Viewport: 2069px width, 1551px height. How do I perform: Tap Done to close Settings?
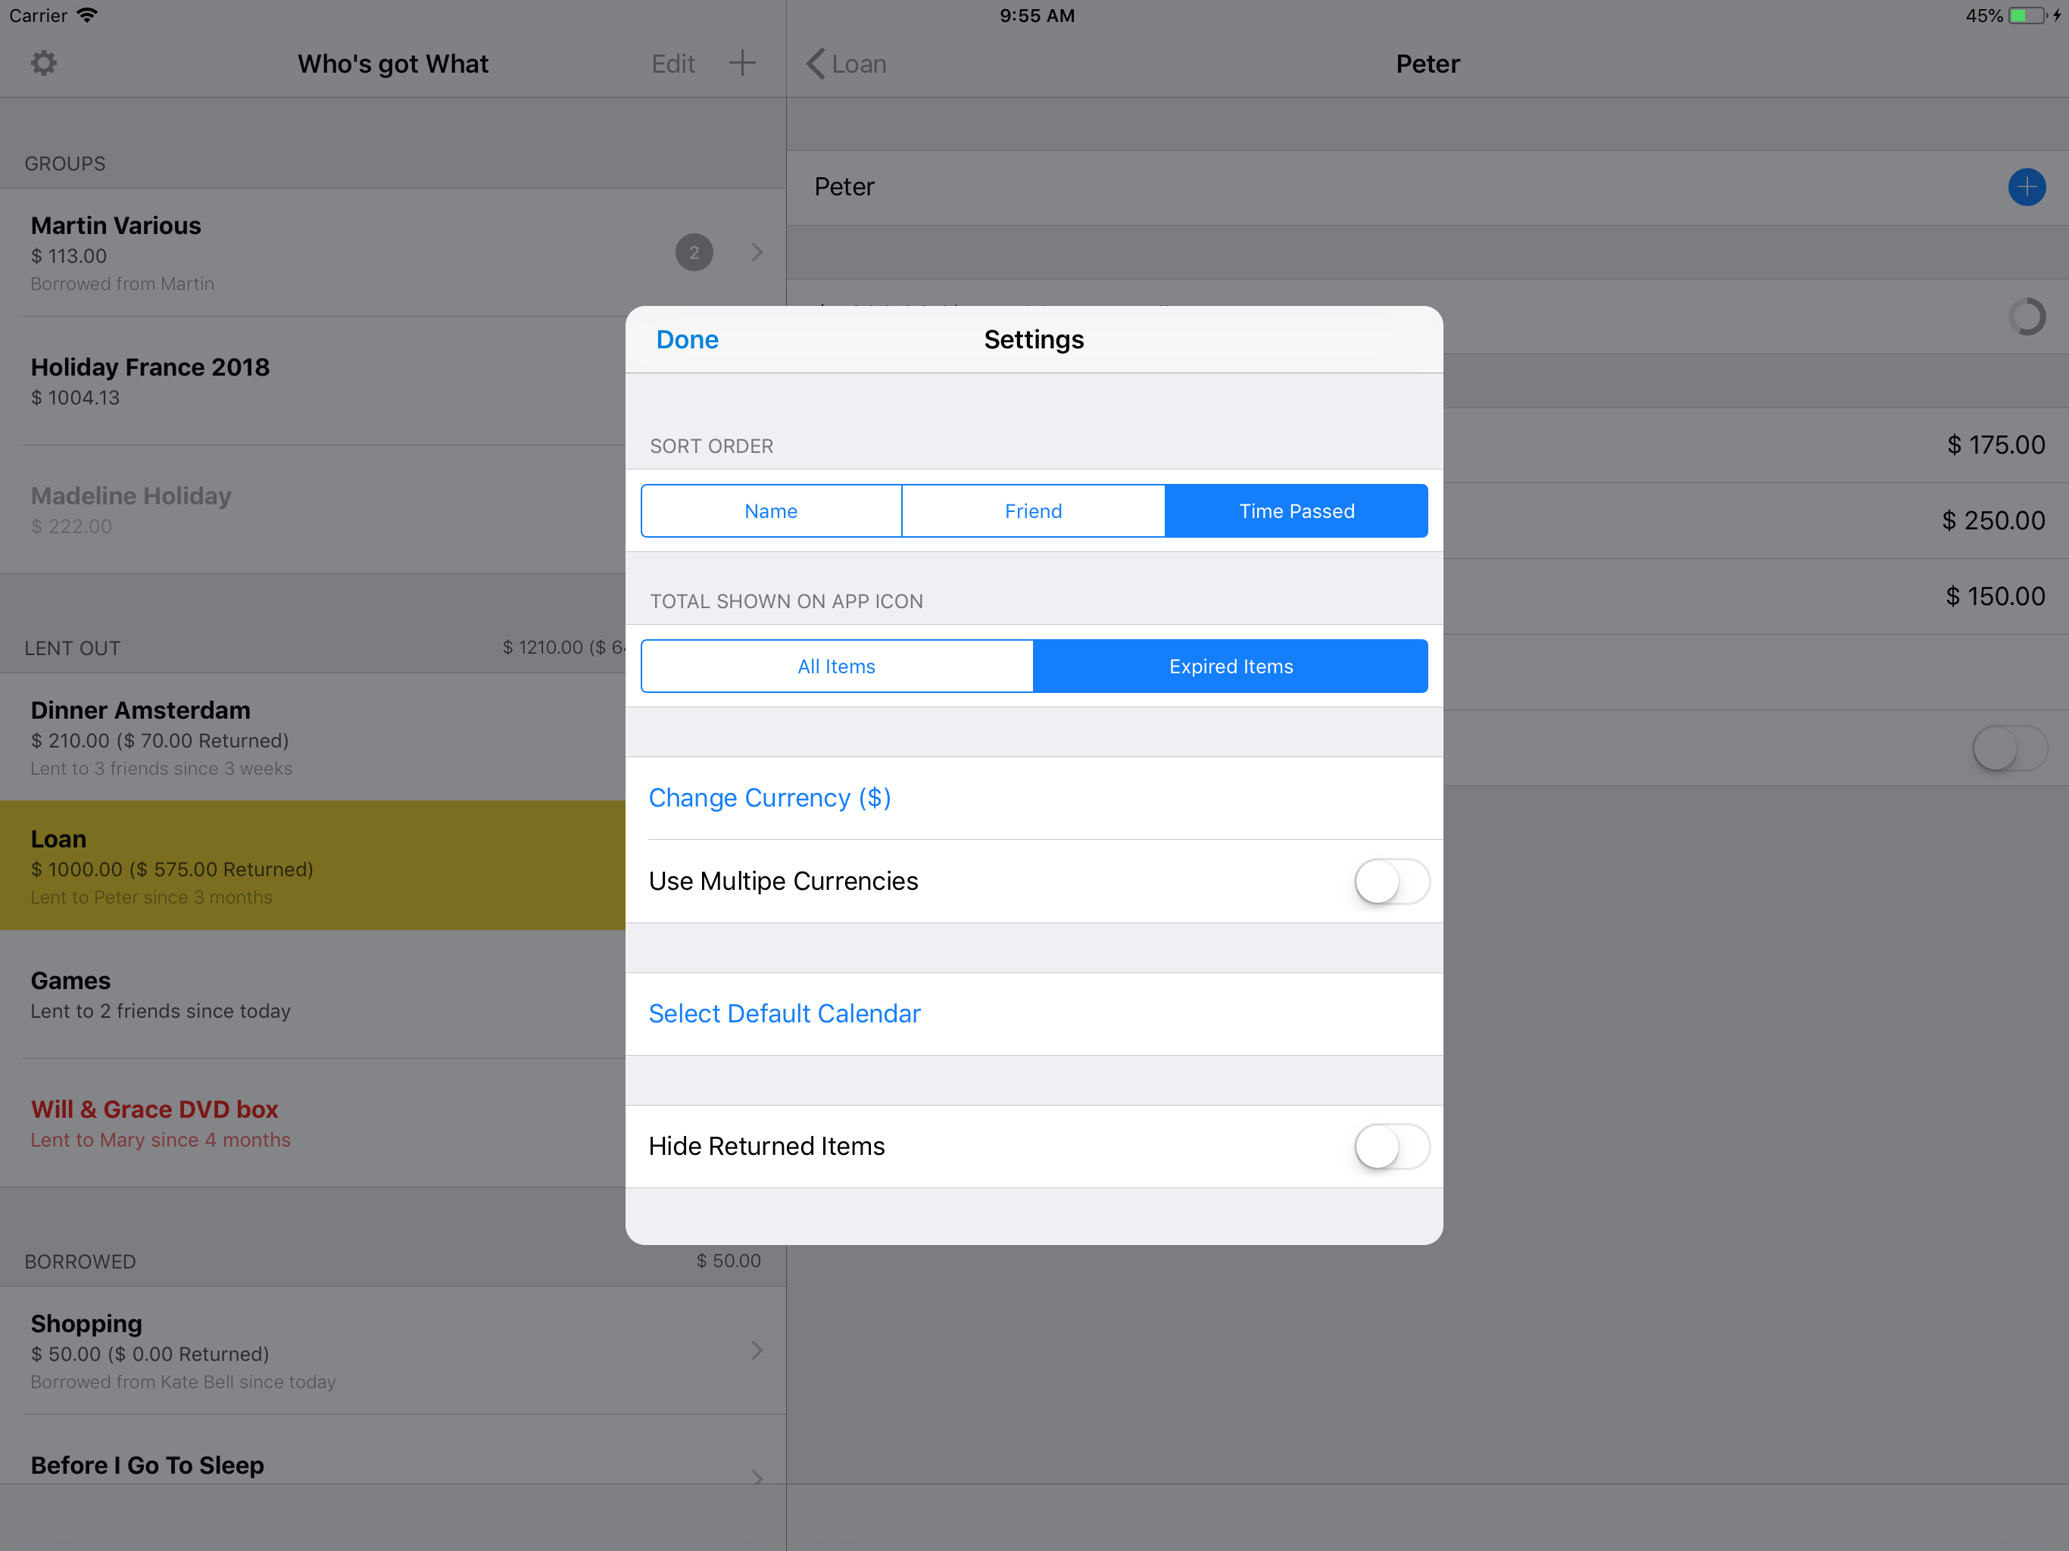pyautogui.click(x=688, y=339)
